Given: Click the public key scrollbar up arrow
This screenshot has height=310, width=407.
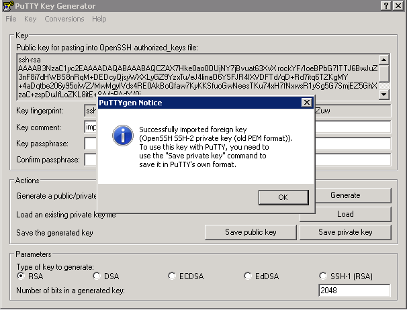Looking at the screenshot, I should [x=384, y=60].
